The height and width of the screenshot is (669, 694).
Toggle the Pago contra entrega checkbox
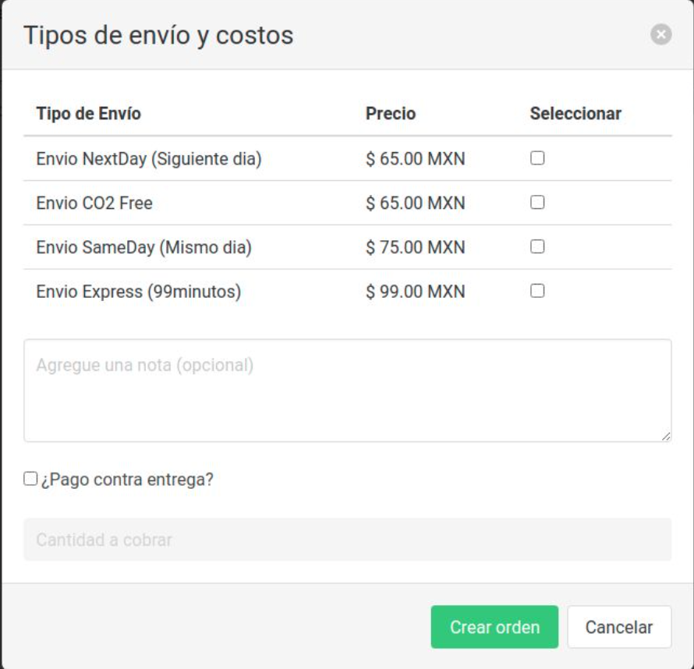point(30,478)
